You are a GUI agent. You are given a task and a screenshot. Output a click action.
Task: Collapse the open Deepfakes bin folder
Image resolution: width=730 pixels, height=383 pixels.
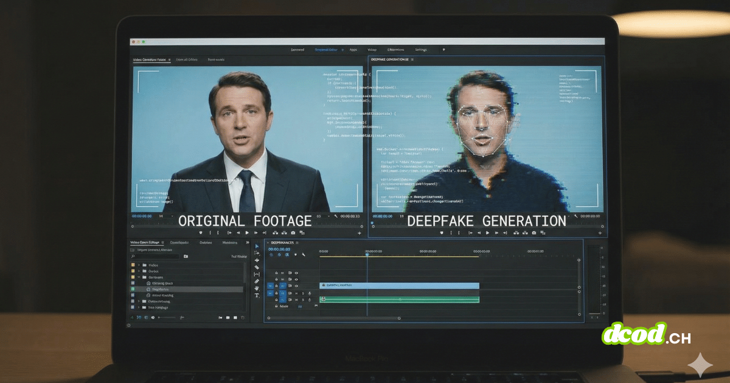[139, 277]
